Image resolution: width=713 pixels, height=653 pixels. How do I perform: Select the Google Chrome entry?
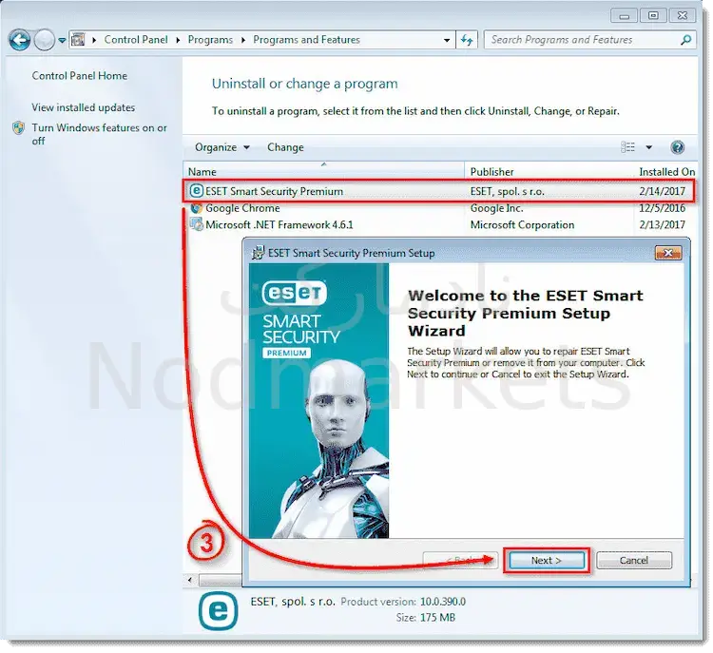point(242,208)
